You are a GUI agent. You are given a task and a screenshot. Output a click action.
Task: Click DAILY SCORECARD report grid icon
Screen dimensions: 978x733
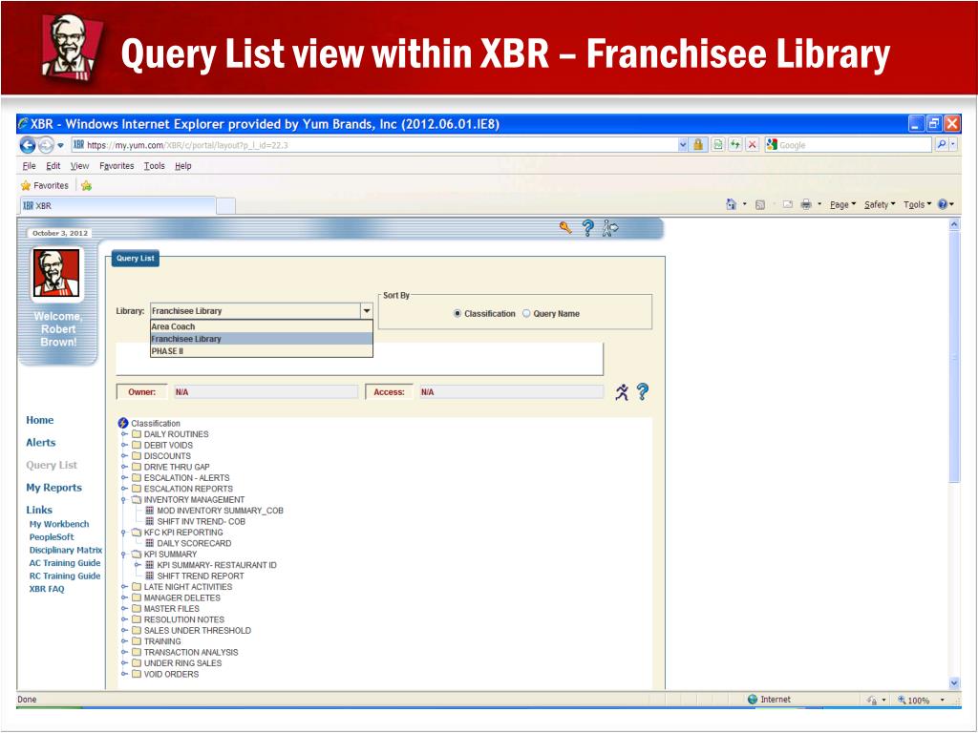(149, 543)
